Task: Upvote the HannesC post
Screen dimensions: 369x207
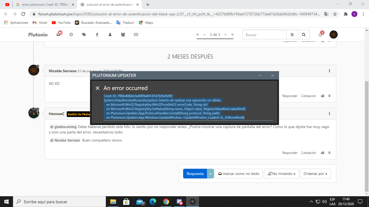Action: coord(323,153)
